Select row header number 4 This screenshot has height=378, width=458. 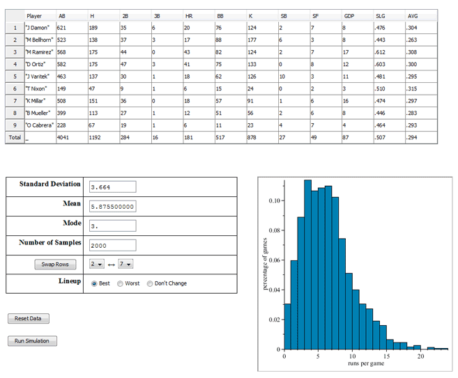coord(14,63)
